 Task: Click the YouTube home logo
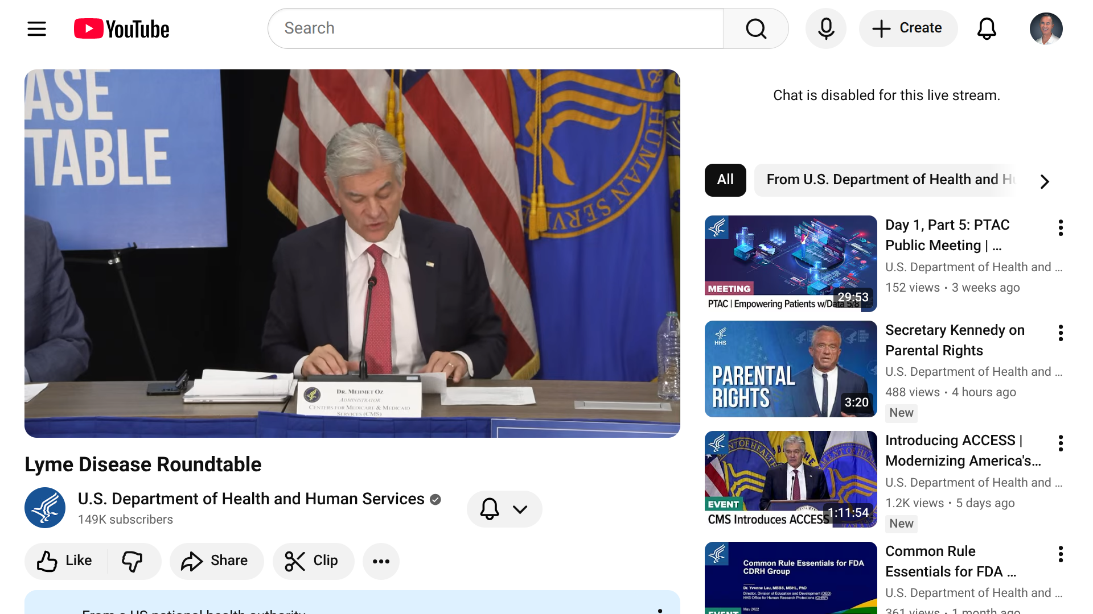click(122, 28)
